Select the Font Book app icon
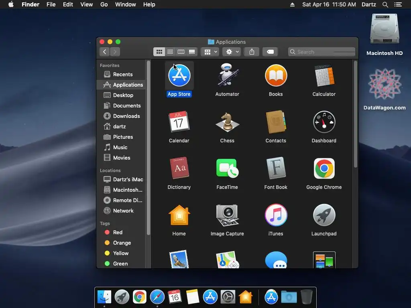The image size is (411, 308). 276,168
